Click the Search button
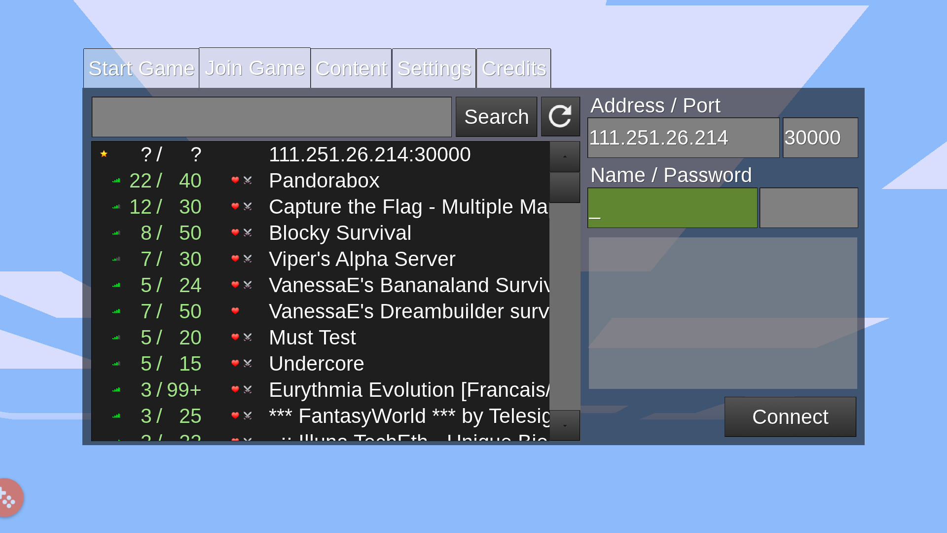 tap(496, 117)
